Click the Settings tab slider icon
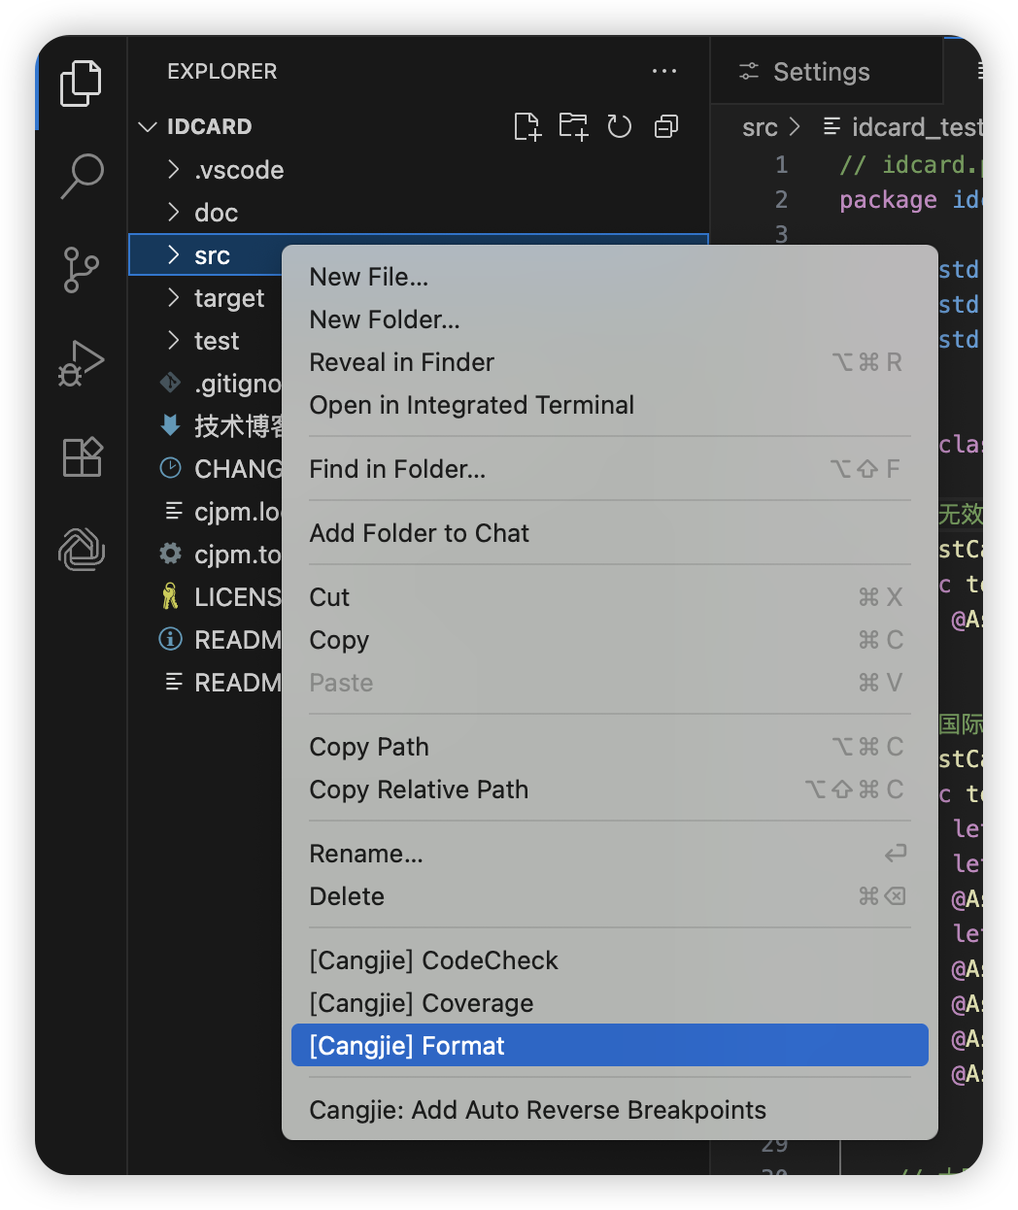1018x1210 pixels. click(749, 71)
